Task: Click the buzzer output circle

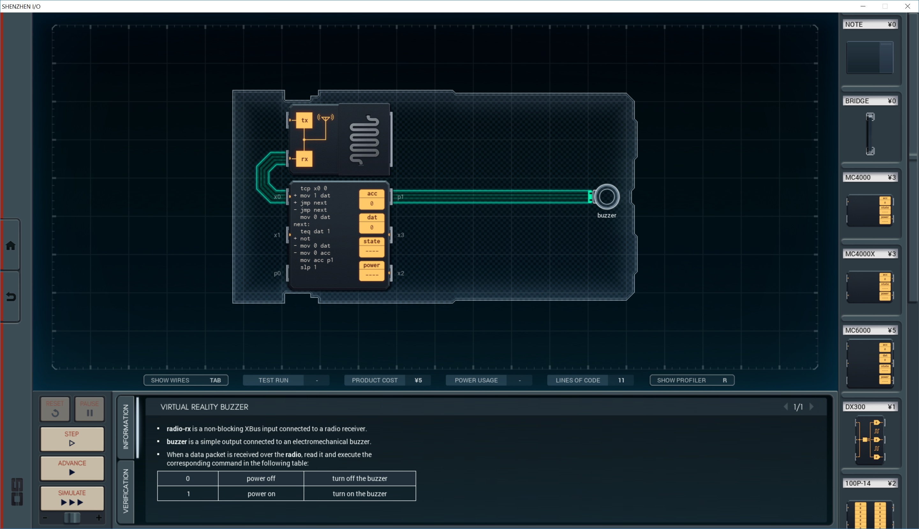Action: (606, 197)
